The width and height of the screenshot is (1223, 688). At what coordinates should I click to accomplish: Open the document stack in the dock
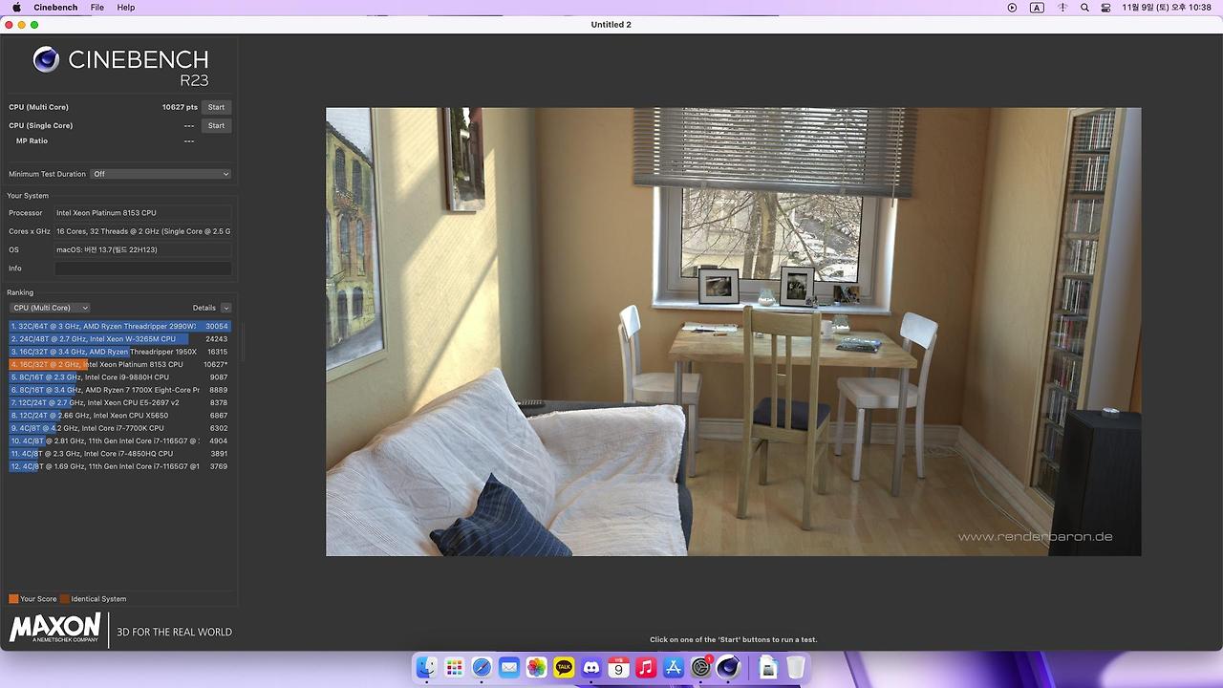[768, 668]
